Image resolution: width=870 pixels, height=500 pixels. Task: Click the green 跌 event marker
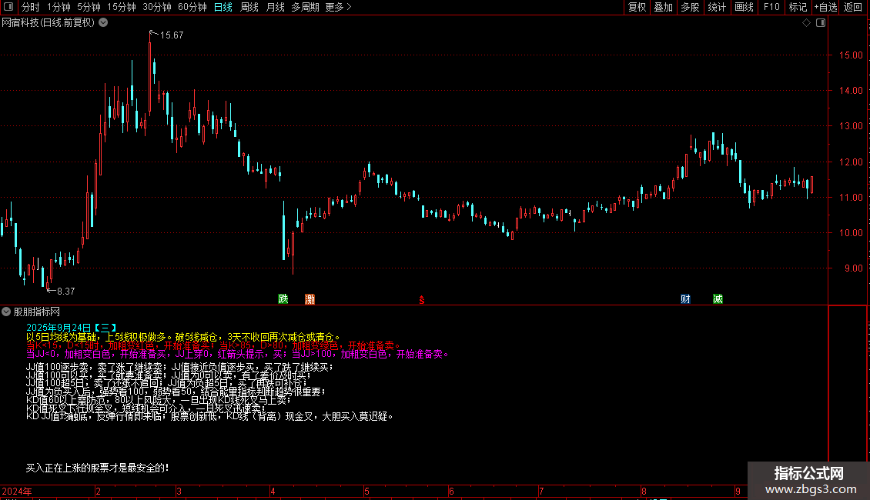point(283,299)
